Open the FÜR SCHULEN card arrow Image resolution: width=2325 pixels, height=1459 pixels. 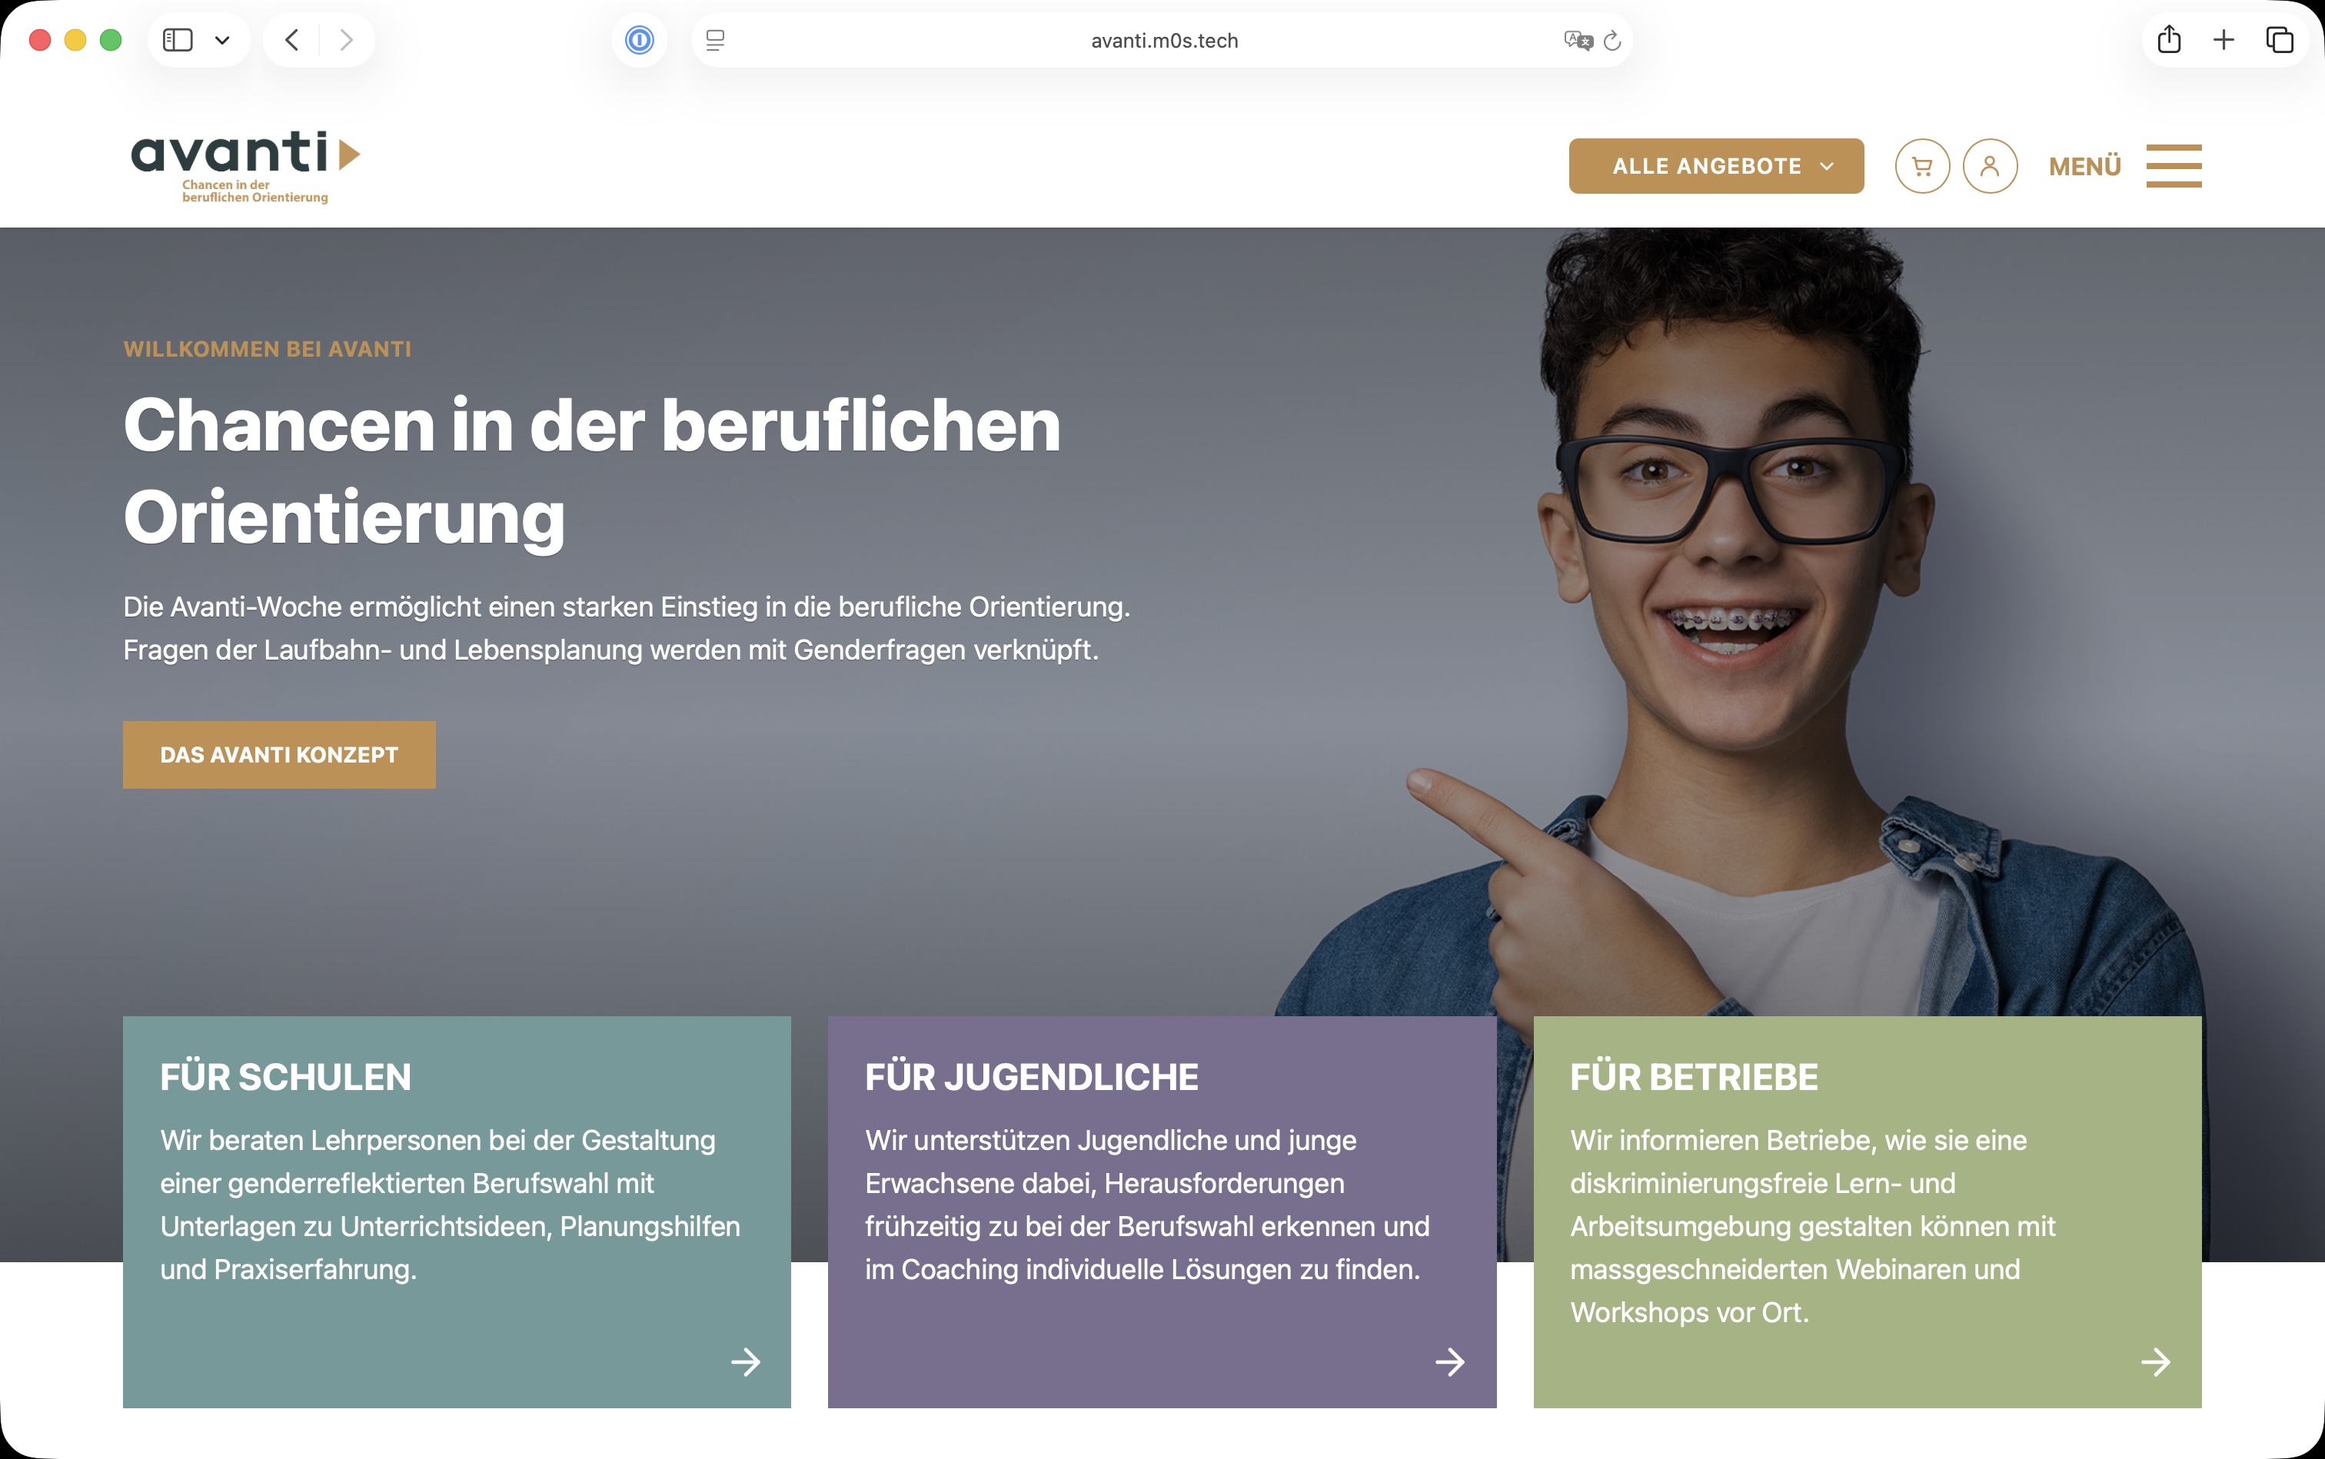click(x=745, y=1361)
